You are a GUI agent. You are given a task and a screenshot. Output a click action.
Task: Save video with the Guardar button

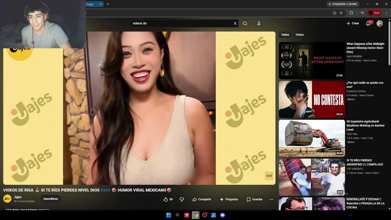tap(254, 200)
